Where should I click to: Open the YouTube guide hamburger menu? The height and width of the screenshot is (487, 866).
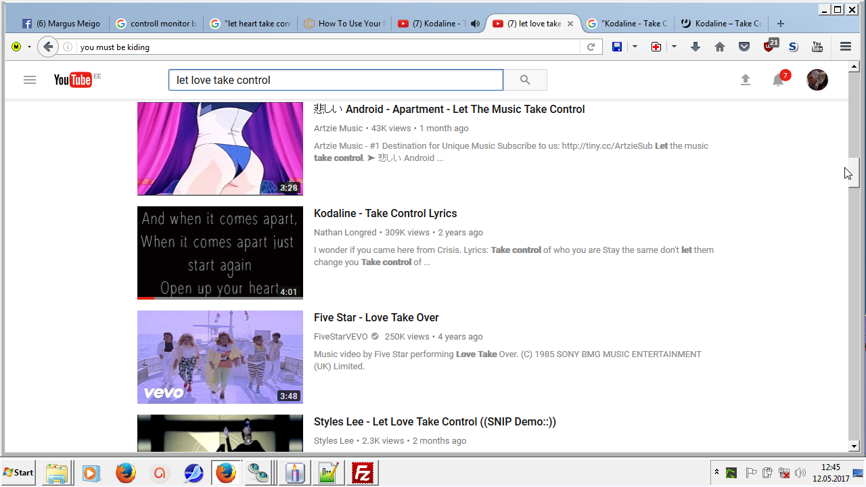coord(29,80)
